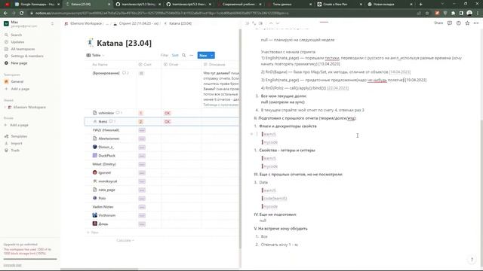Open the Chrome profile avatar
This screenshot has height=271, width=483.
click(x=469, y=14)
